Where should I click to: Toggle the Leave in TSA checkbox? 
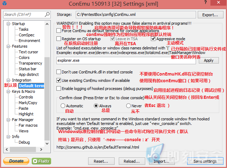112,39
